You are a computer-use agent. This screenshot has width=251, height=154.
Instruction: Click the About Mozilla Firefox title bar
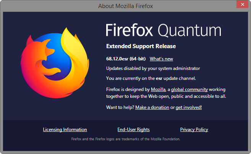click(x=125, y=6)
